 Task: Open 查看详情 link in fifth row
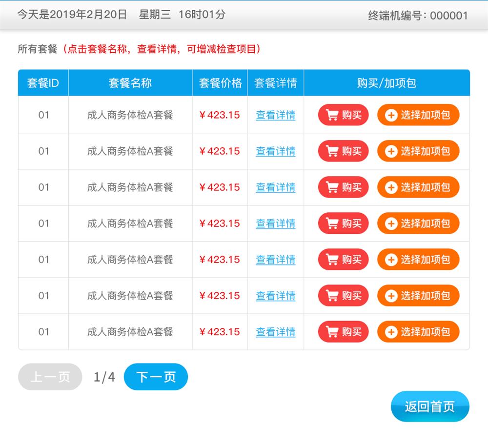pyautogui.click(x=275, y=260)
